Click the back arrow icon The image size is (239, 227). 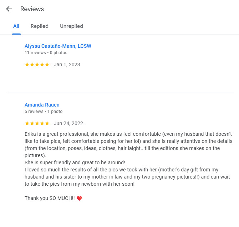9,9
